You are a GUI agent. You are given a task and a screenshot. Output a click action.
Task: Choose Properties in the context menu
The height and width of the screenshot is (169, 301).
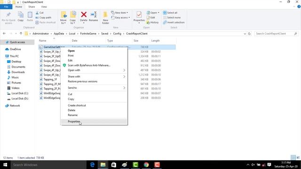click(94, 122)
